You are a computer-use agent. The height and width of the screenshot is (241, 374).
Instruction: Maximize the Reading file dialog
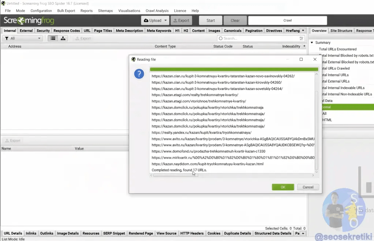tap(301, 59)
